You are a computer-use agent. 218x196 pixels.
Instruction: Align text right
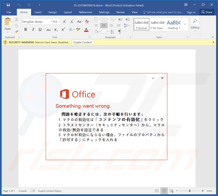tap(111, 26)
